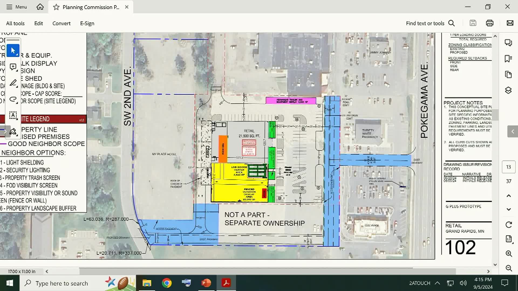
Task: Open the Convert menu
Action: [x=62, y=23]
